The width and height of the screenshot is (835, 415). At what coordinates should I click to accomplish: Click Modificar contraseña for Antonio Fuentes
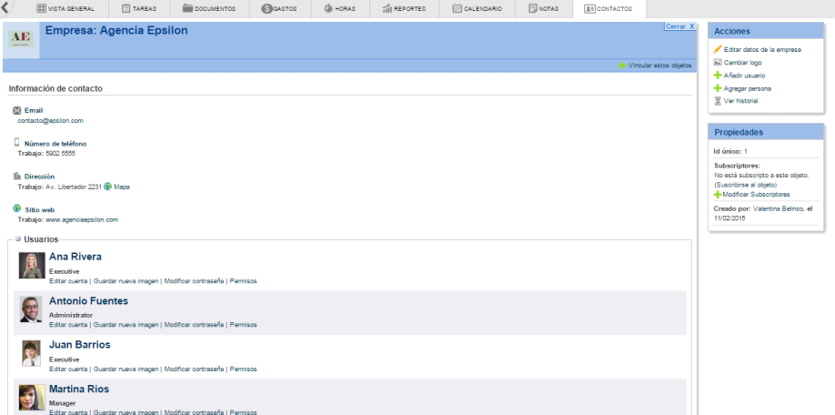tap(193, 325)
